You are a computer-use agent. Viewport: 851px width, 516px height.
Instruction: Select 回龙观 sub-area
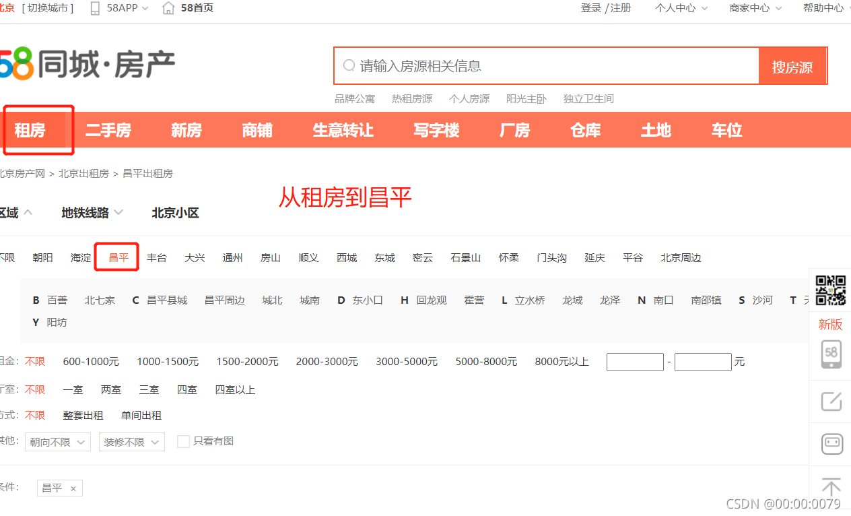(432, 300)
